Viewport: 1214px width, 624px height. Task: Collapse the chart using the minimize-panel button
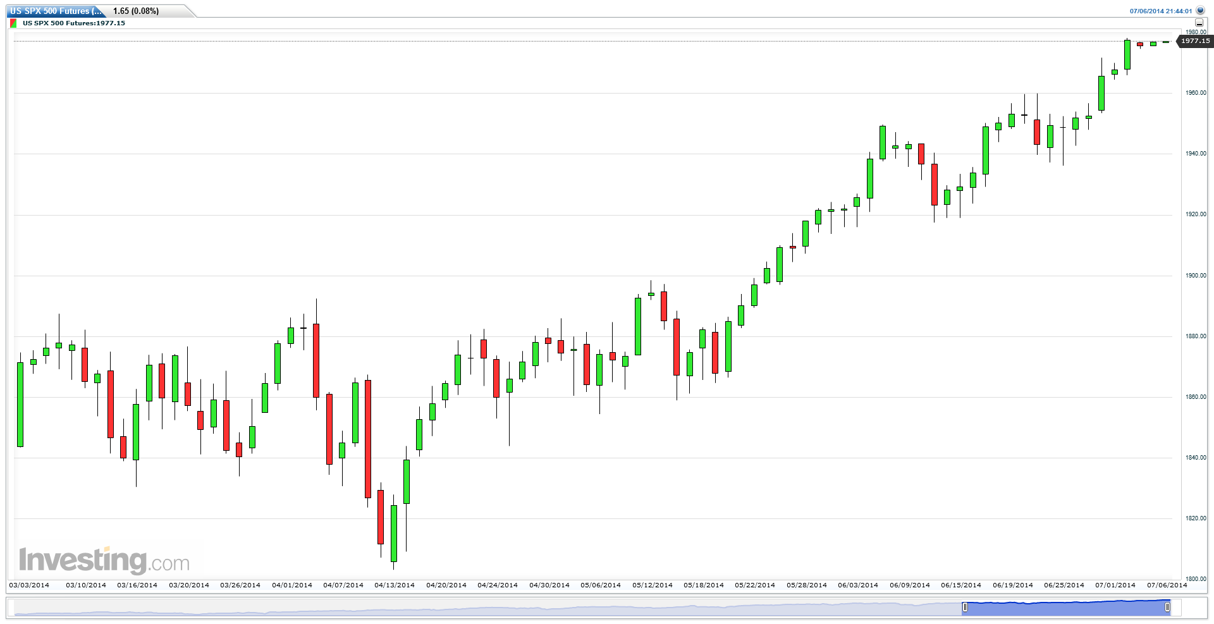1199,23
